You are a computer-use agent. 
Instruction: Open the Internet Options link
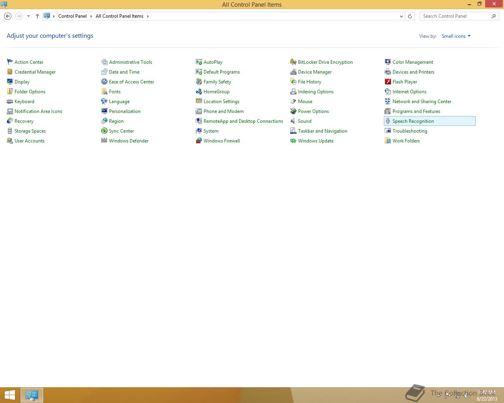[x=409, y=92]
